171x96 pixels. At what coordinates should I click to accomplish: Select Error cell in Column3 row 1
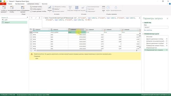point(77,32)
